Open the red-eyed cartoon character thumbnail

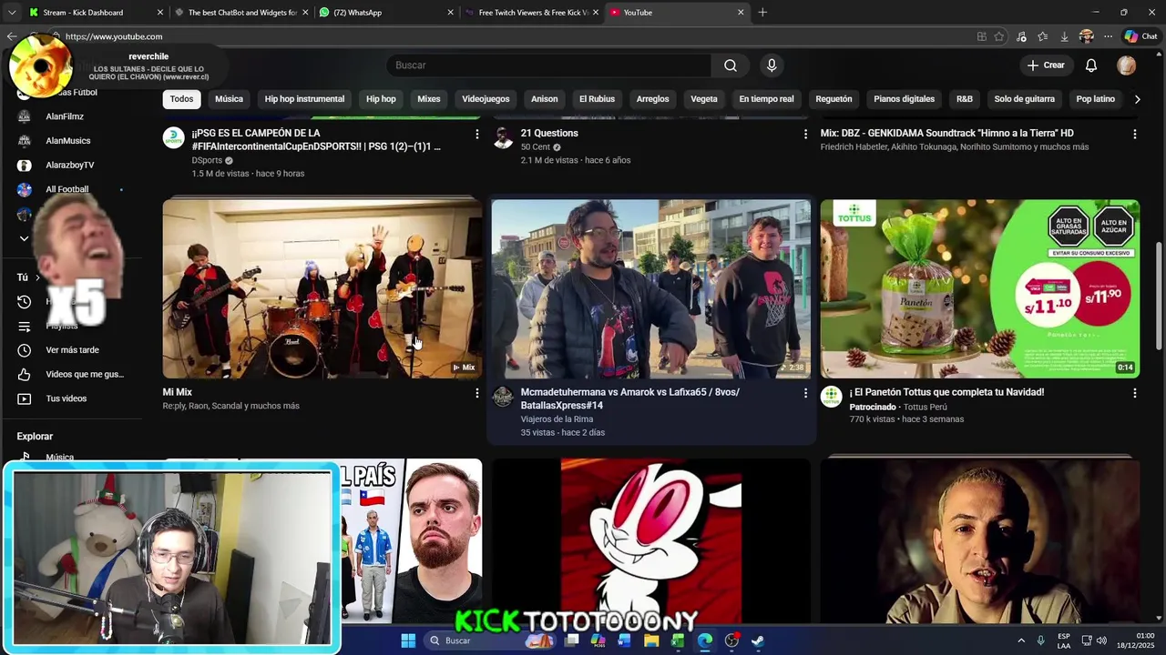[650, 540]
